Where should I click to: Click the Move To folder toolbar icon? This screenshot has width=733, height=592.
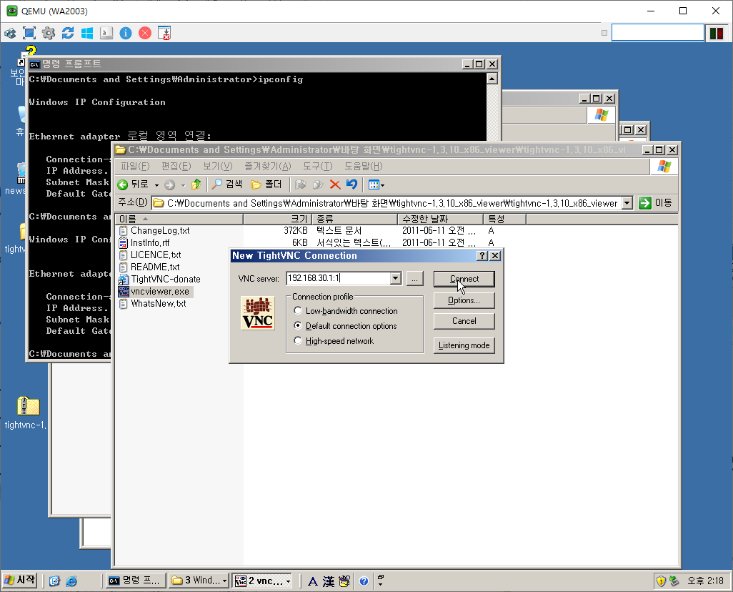(300, 185)
